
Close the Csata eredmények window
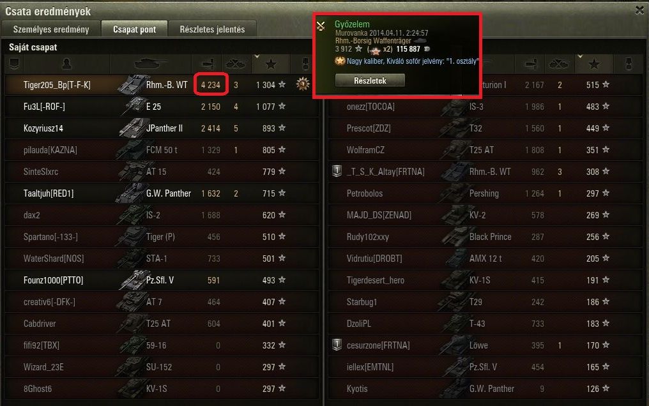click(x=639, y=10)
